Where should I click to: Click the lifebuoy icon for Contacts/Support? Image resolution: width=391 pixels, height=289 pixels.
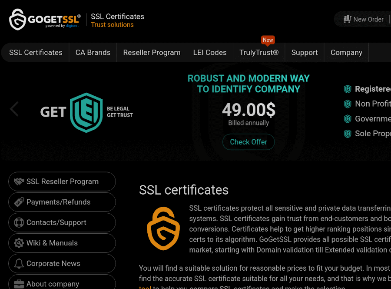pyautogui.click(x=19, y=222)
